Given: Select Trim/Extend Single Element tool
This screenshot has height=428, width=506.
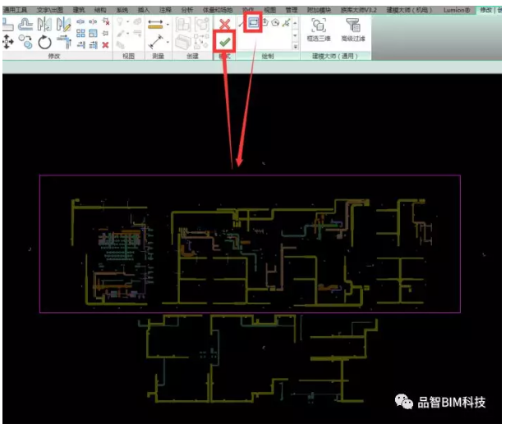Looking at the screenshot, I should (80, 45).
